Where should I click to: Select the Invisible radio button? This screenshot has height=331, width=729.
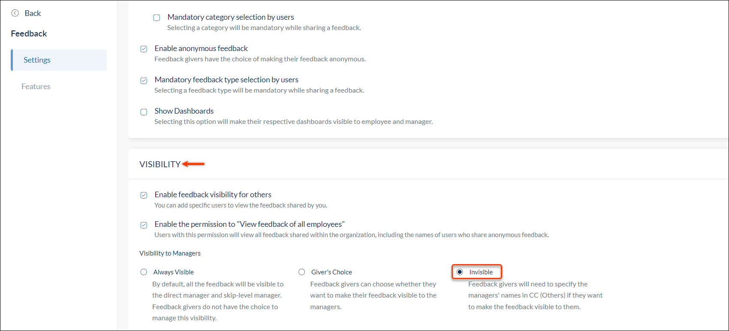(x=460, y=272)
